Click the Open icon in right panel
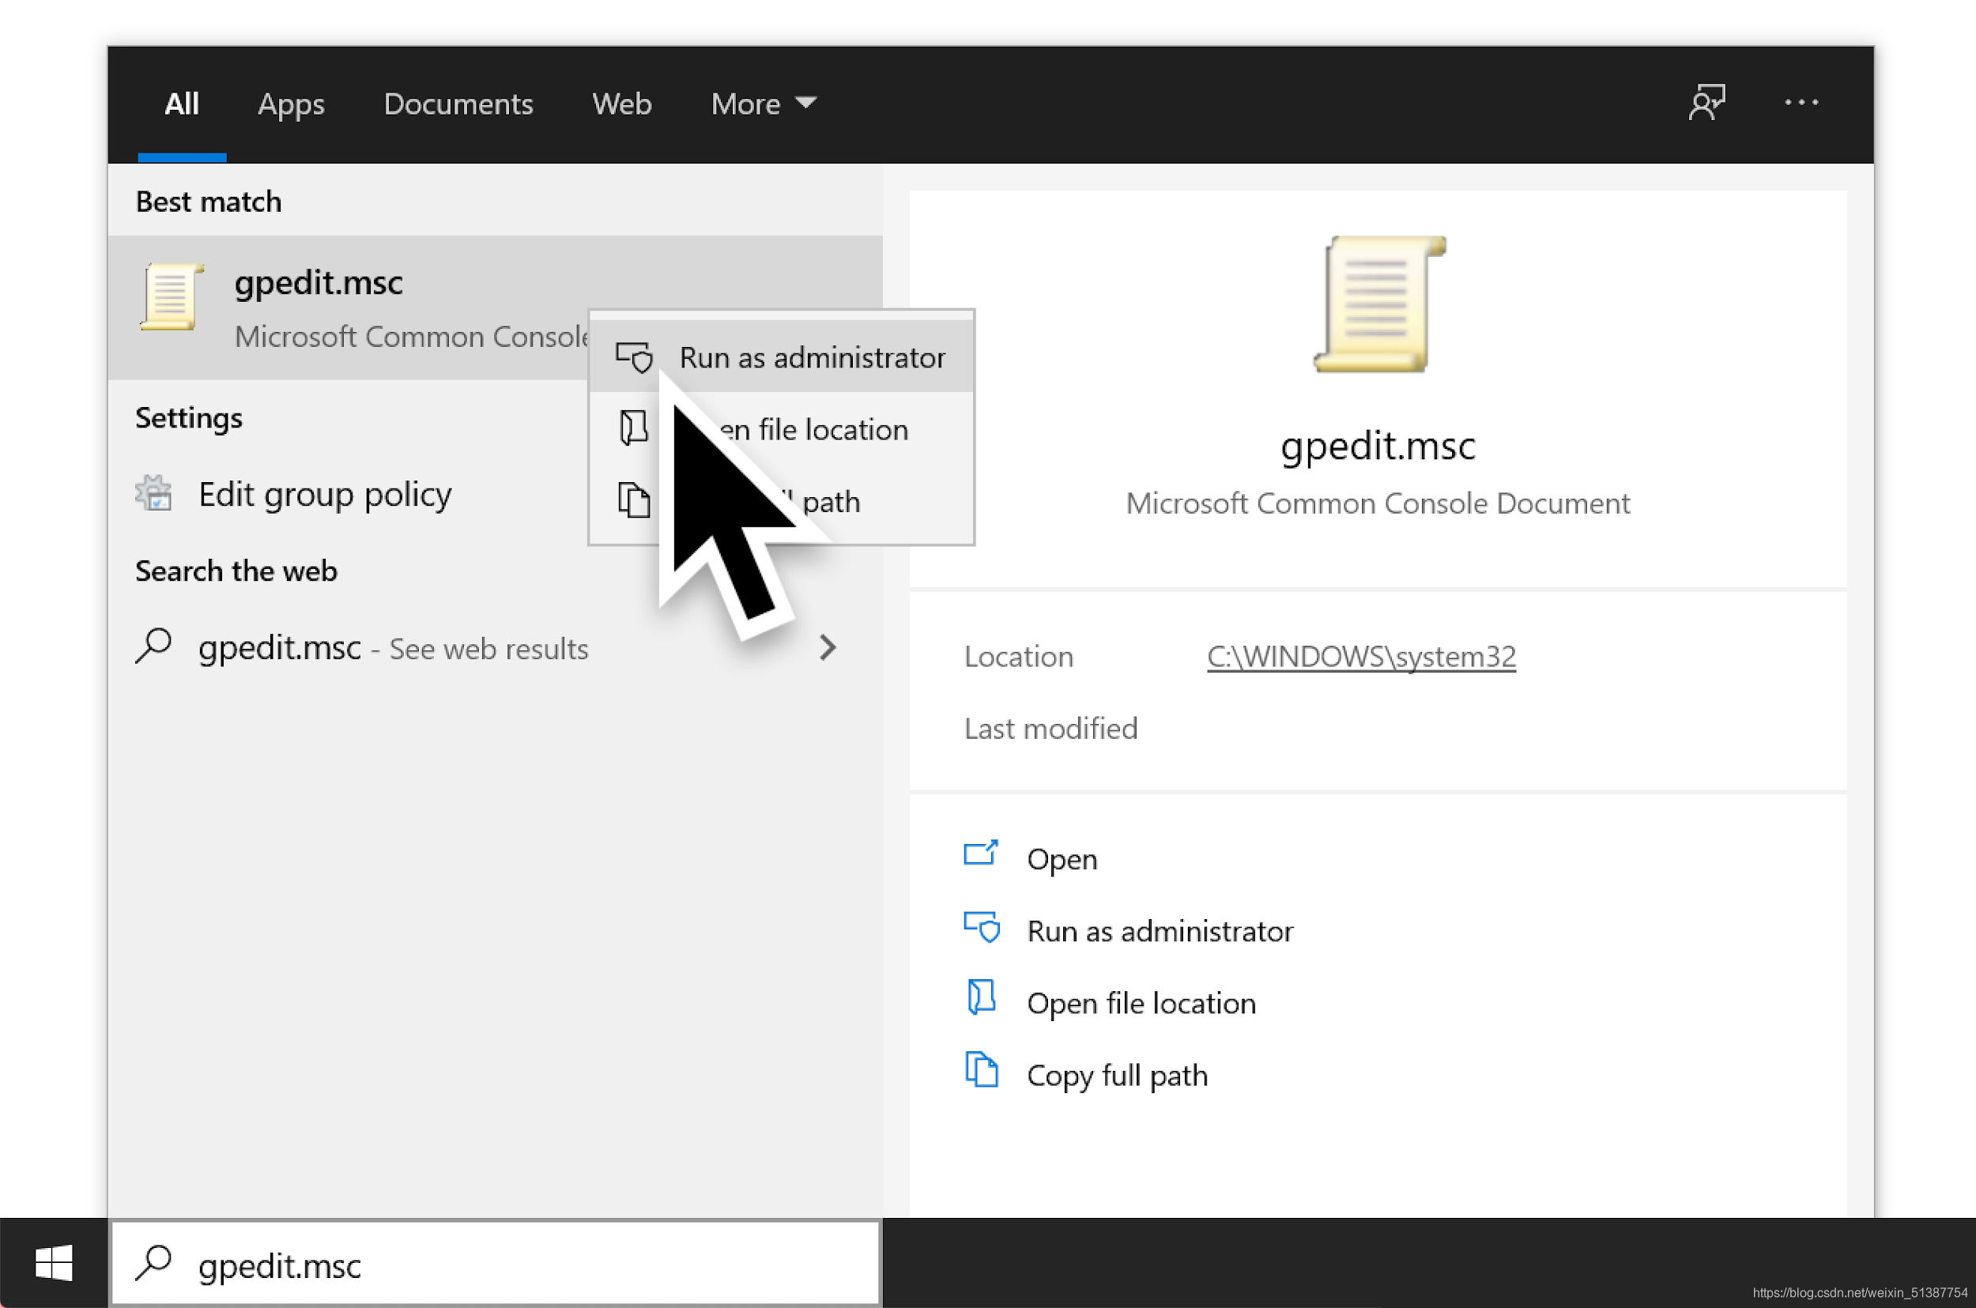 981,855
